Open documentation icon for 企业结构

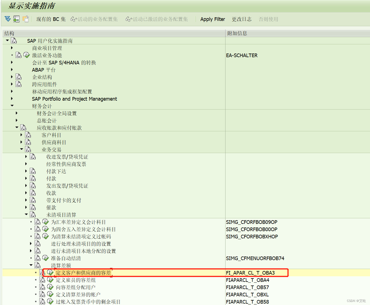click(x=19, y=77)
